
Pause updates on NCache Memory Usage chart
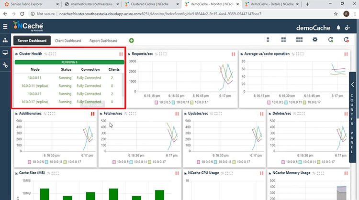coord(346,173)
